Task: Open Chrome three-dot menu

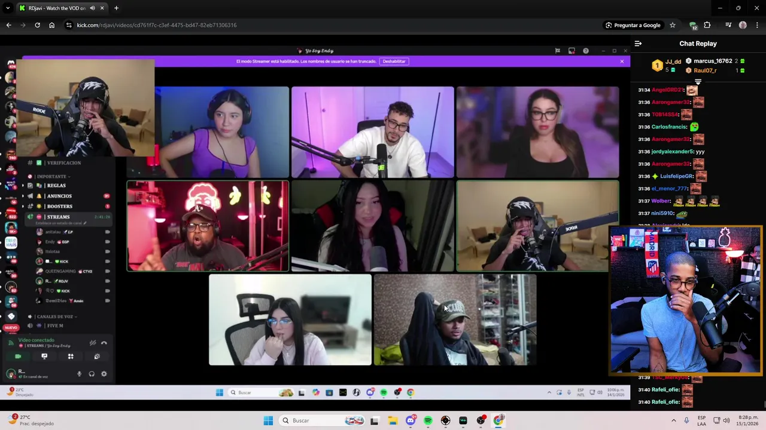Action: click(x=757, y=25)
